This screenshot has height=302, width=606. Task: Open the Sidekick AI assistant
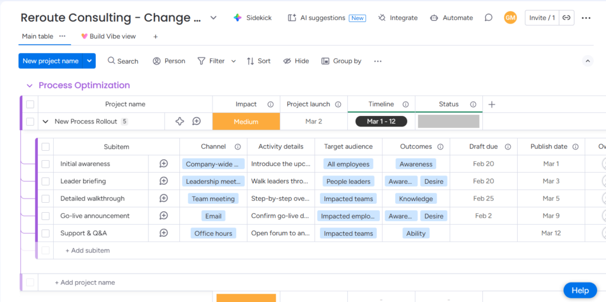click(253, 18)
